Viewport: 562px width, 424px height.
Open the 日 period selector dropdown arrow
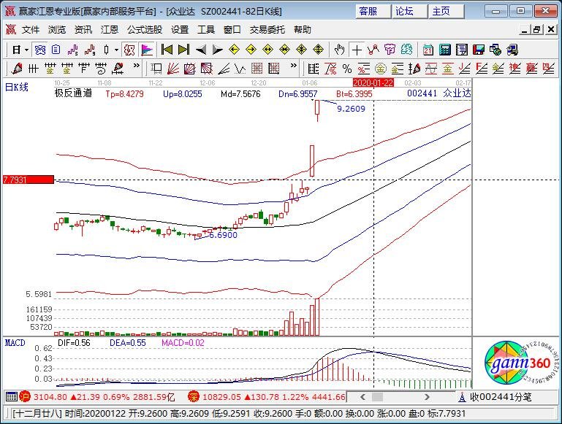(26, 50)
